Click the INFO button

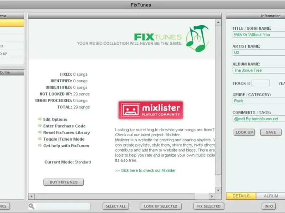point(269,206)
